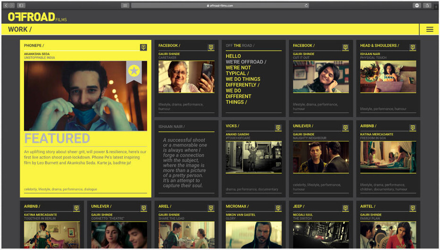The width and height of the screenshot is (440, 250).
Task: Click the expand icon on the PhonePe card
Action: 143,47
